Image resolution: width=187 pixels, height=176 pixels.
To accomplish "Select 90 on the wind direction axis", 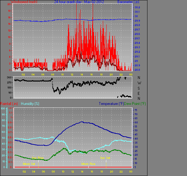I will (x=10, y=93).
